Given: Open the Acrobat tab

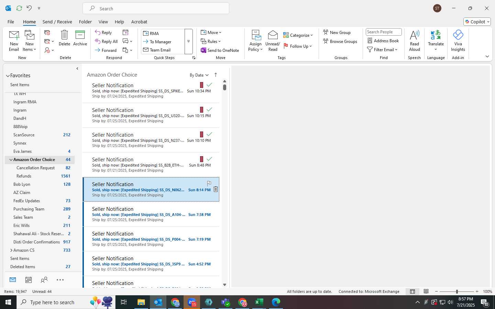Looking at the screenshot, I should (x=139, y=22).
